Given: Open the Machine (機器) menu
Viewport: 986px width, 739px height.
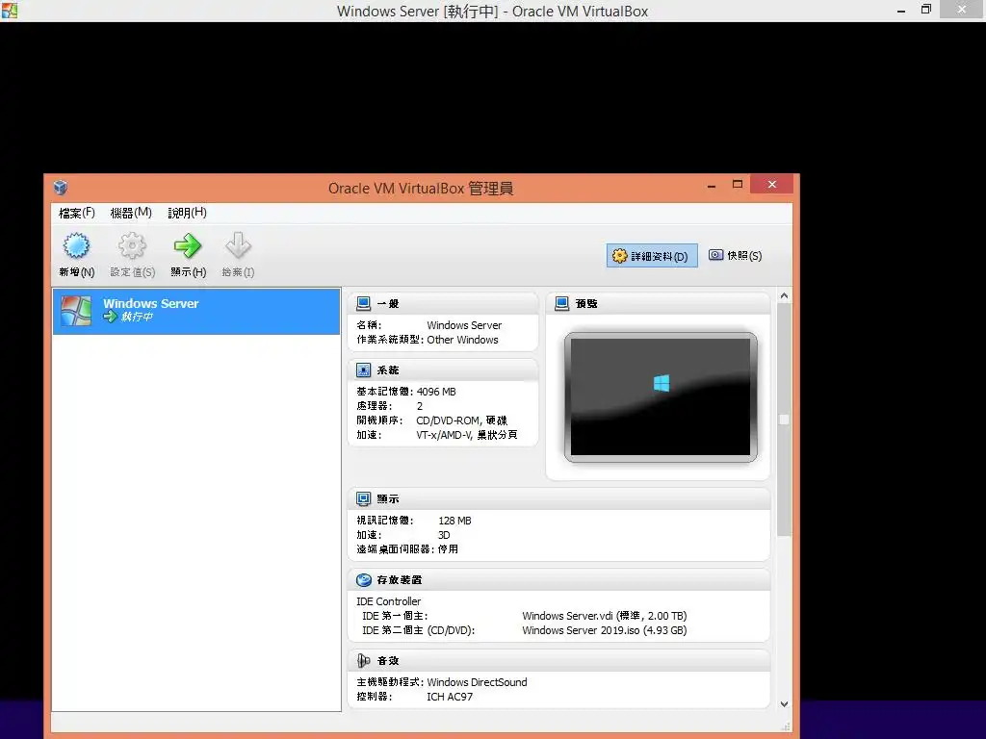Looking at the screenshot, I should click(x=131, y=213).
